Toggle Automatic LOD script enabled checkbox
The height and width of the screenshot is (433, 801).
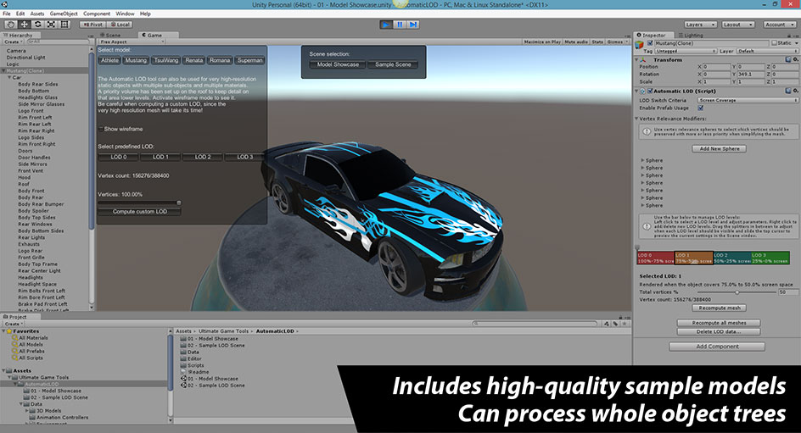click(x=650, y=91)
